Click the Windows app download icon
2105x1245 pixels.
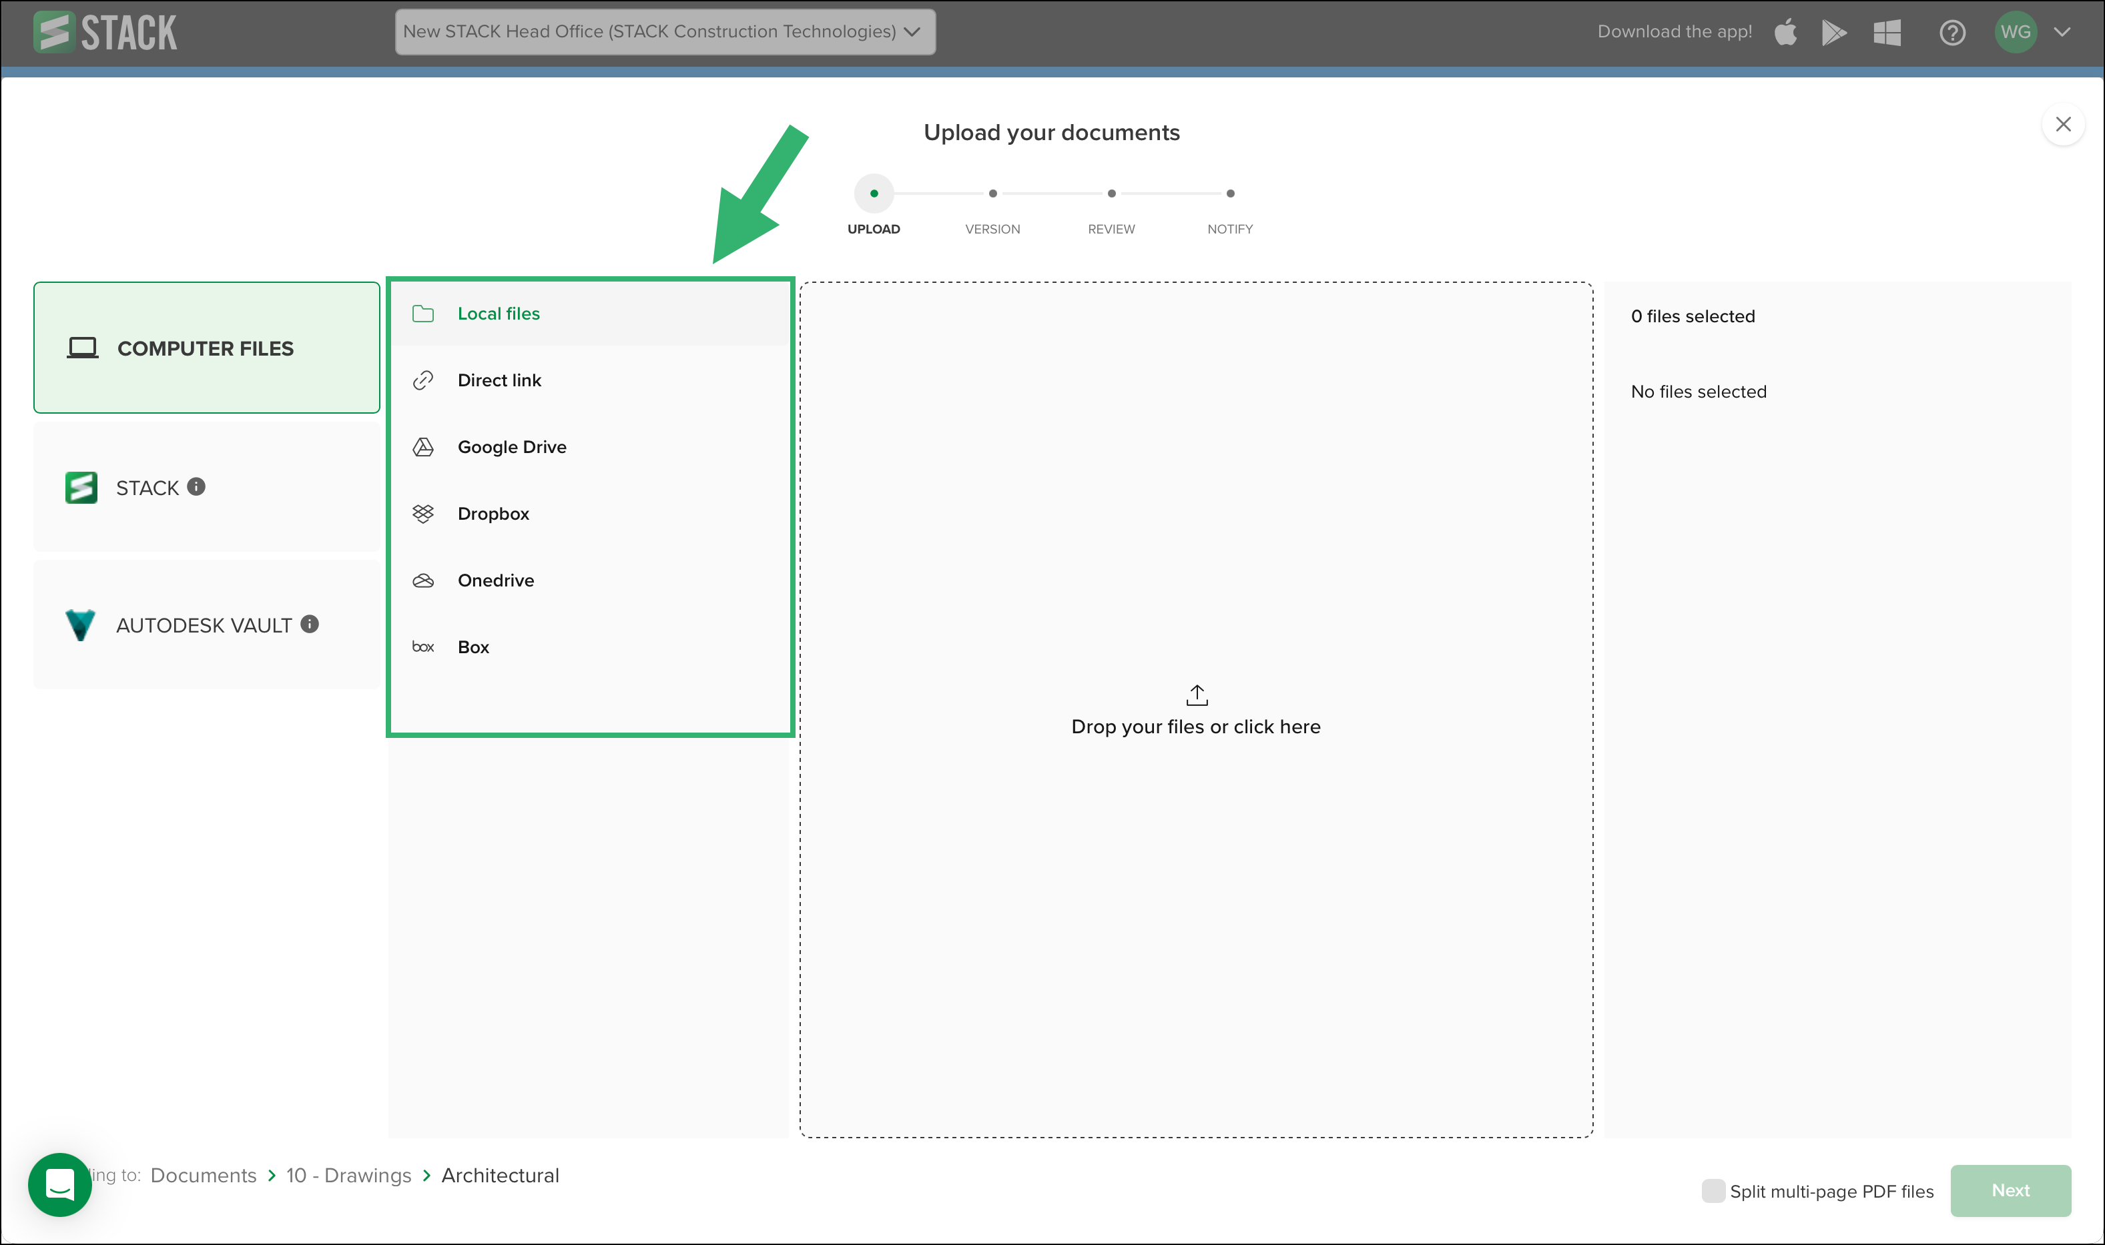1886,32
